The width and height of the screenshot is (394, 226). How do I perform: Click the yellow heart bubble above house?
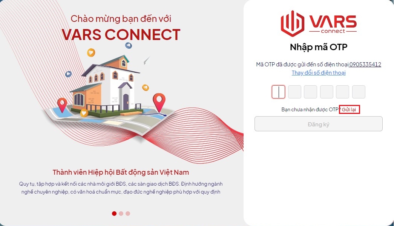pos(91,52)
